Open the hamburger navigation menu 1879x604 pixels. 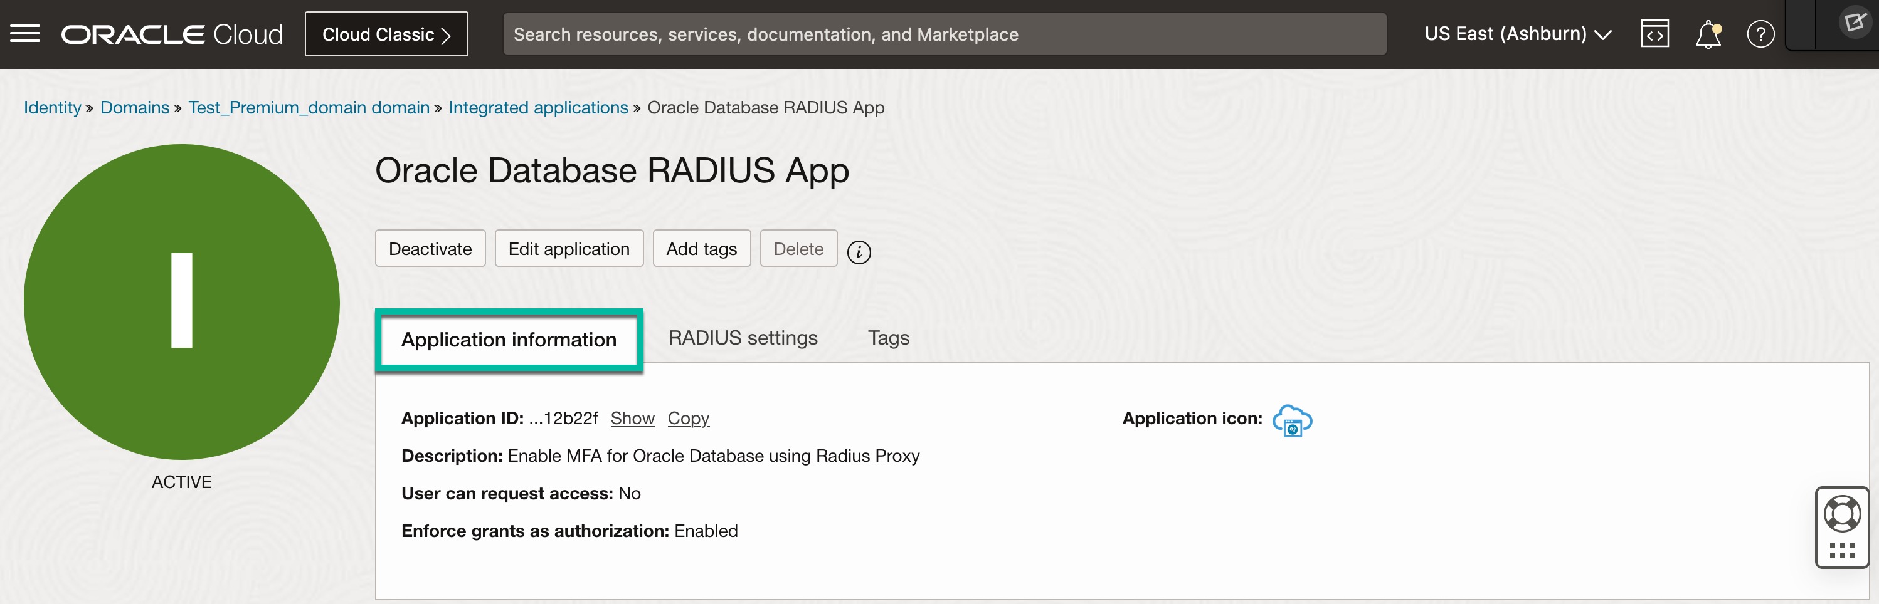point(25,33)
